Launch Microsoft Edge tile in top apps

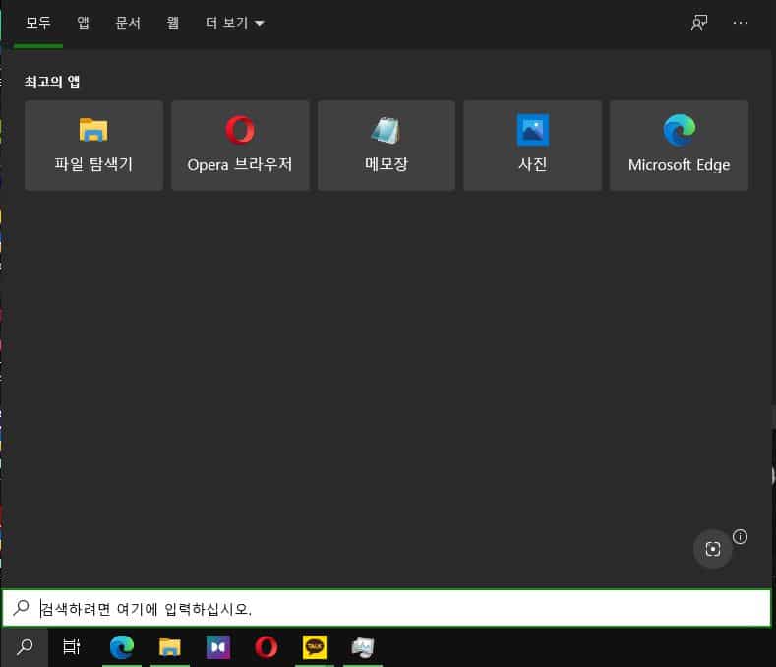(x=679, y=146)
